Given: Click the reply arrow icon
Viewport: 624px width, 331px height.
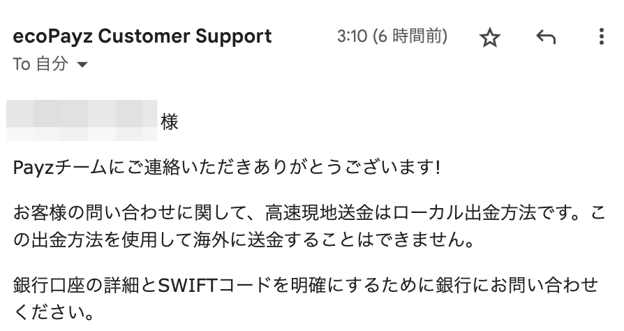Looking at the screenshot, I should [546, 37].
